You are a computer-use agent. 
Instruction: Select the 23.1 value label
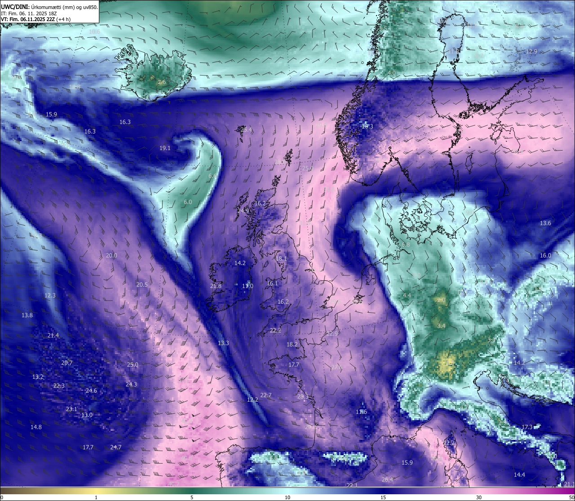pos(71,409)
